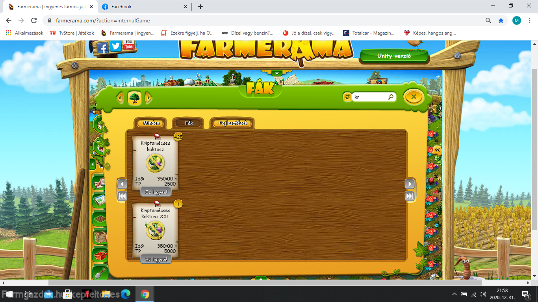Image resolution: width=538 pixels, height=302 pixels.
Task: Collapse right side panel with double arrow
Action: pos(437,150)
